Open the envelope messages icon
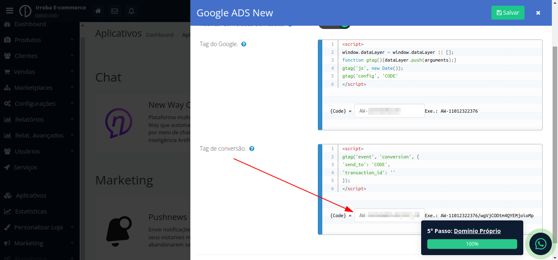This screenshot has width=558, height=260. pos(115,11)
